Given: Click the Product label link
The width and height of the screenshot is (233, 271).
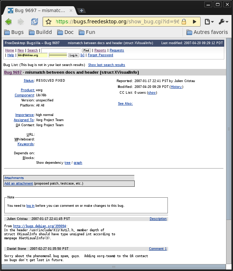Looking at the screenshot, I should click(x=28, y=90).
